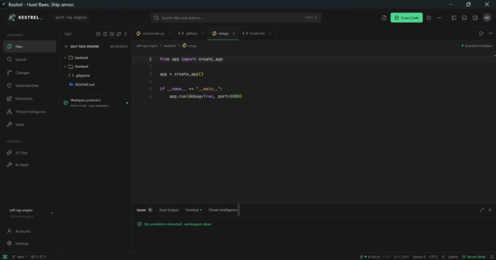This screenshot has width=496, height=260.
Task: Toggle Secure Mode in status bar
Action: 474,257
